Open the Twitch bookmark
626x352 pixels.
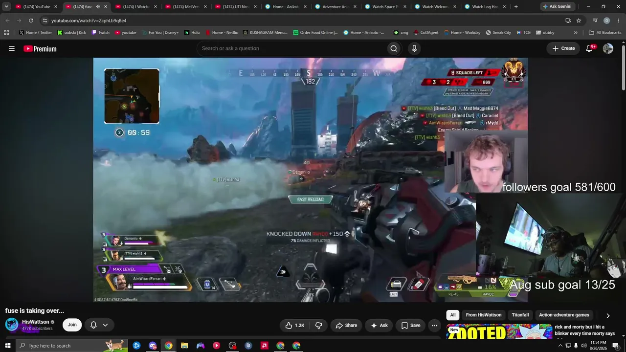click(x=101, y=33)
